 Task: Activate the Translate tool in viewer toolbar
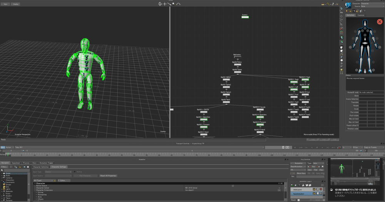(341, 16)
